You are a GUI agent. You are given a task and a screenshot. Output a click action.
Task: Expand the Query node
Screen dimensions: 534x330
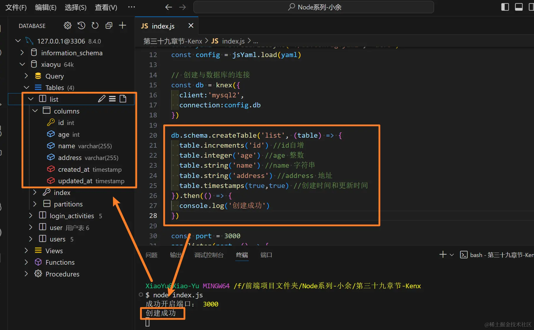(x=26, y=76)
